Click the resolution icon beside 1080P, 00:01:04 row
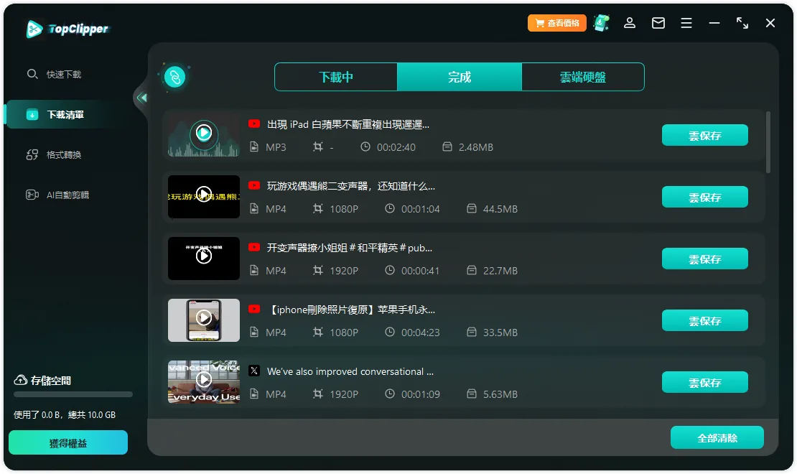 (318, 208)
